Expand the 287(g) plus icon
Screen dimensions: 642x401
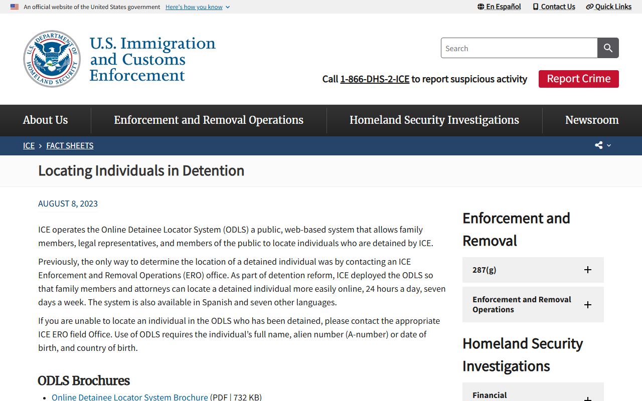(x=588, y=270)
